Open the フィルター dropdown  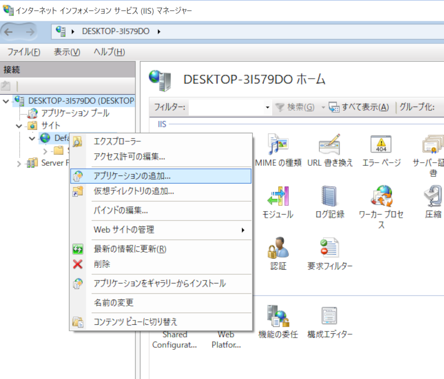point(268,107)
